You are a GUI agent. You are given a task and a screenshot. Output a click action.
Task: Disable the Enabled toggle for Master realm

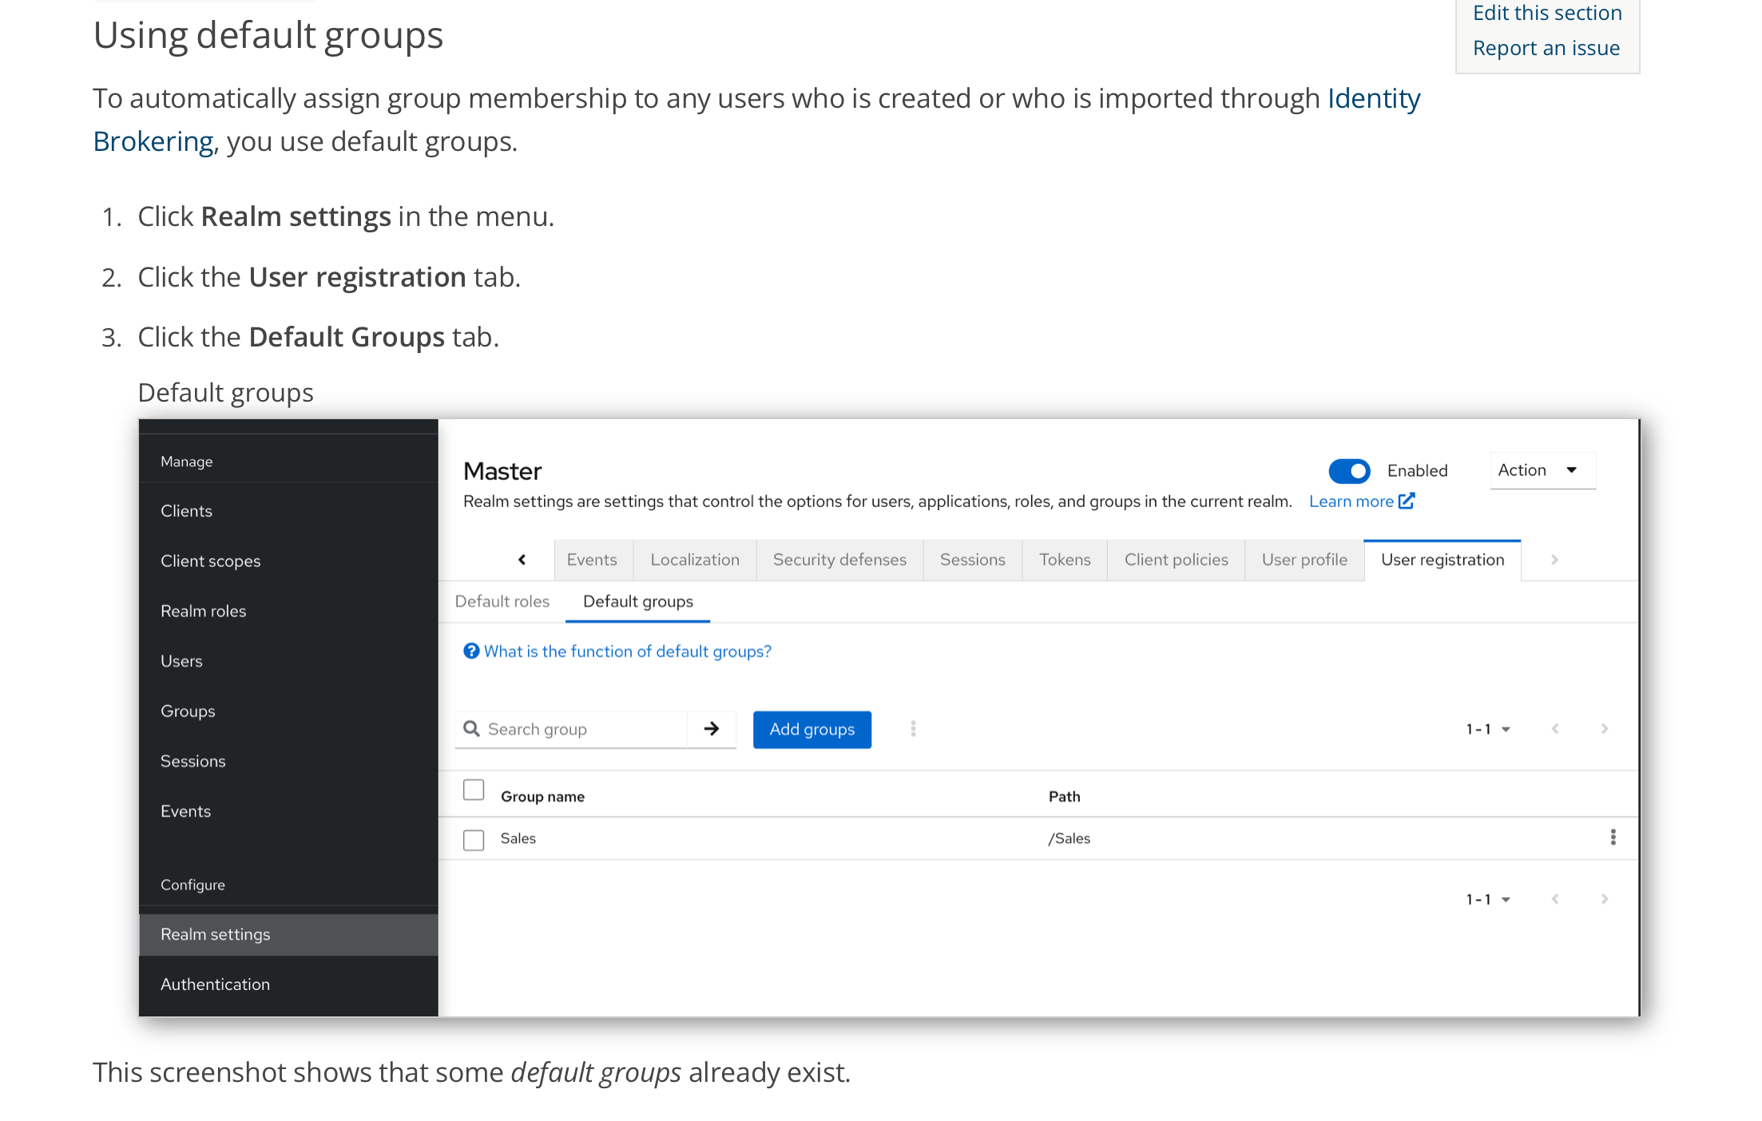(x=1349, y=471)
